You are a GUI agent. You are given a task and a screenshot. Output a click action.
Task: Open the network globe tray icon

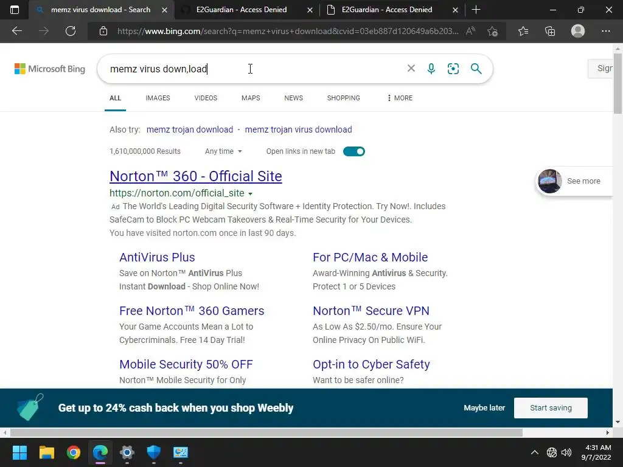point(551,452)
